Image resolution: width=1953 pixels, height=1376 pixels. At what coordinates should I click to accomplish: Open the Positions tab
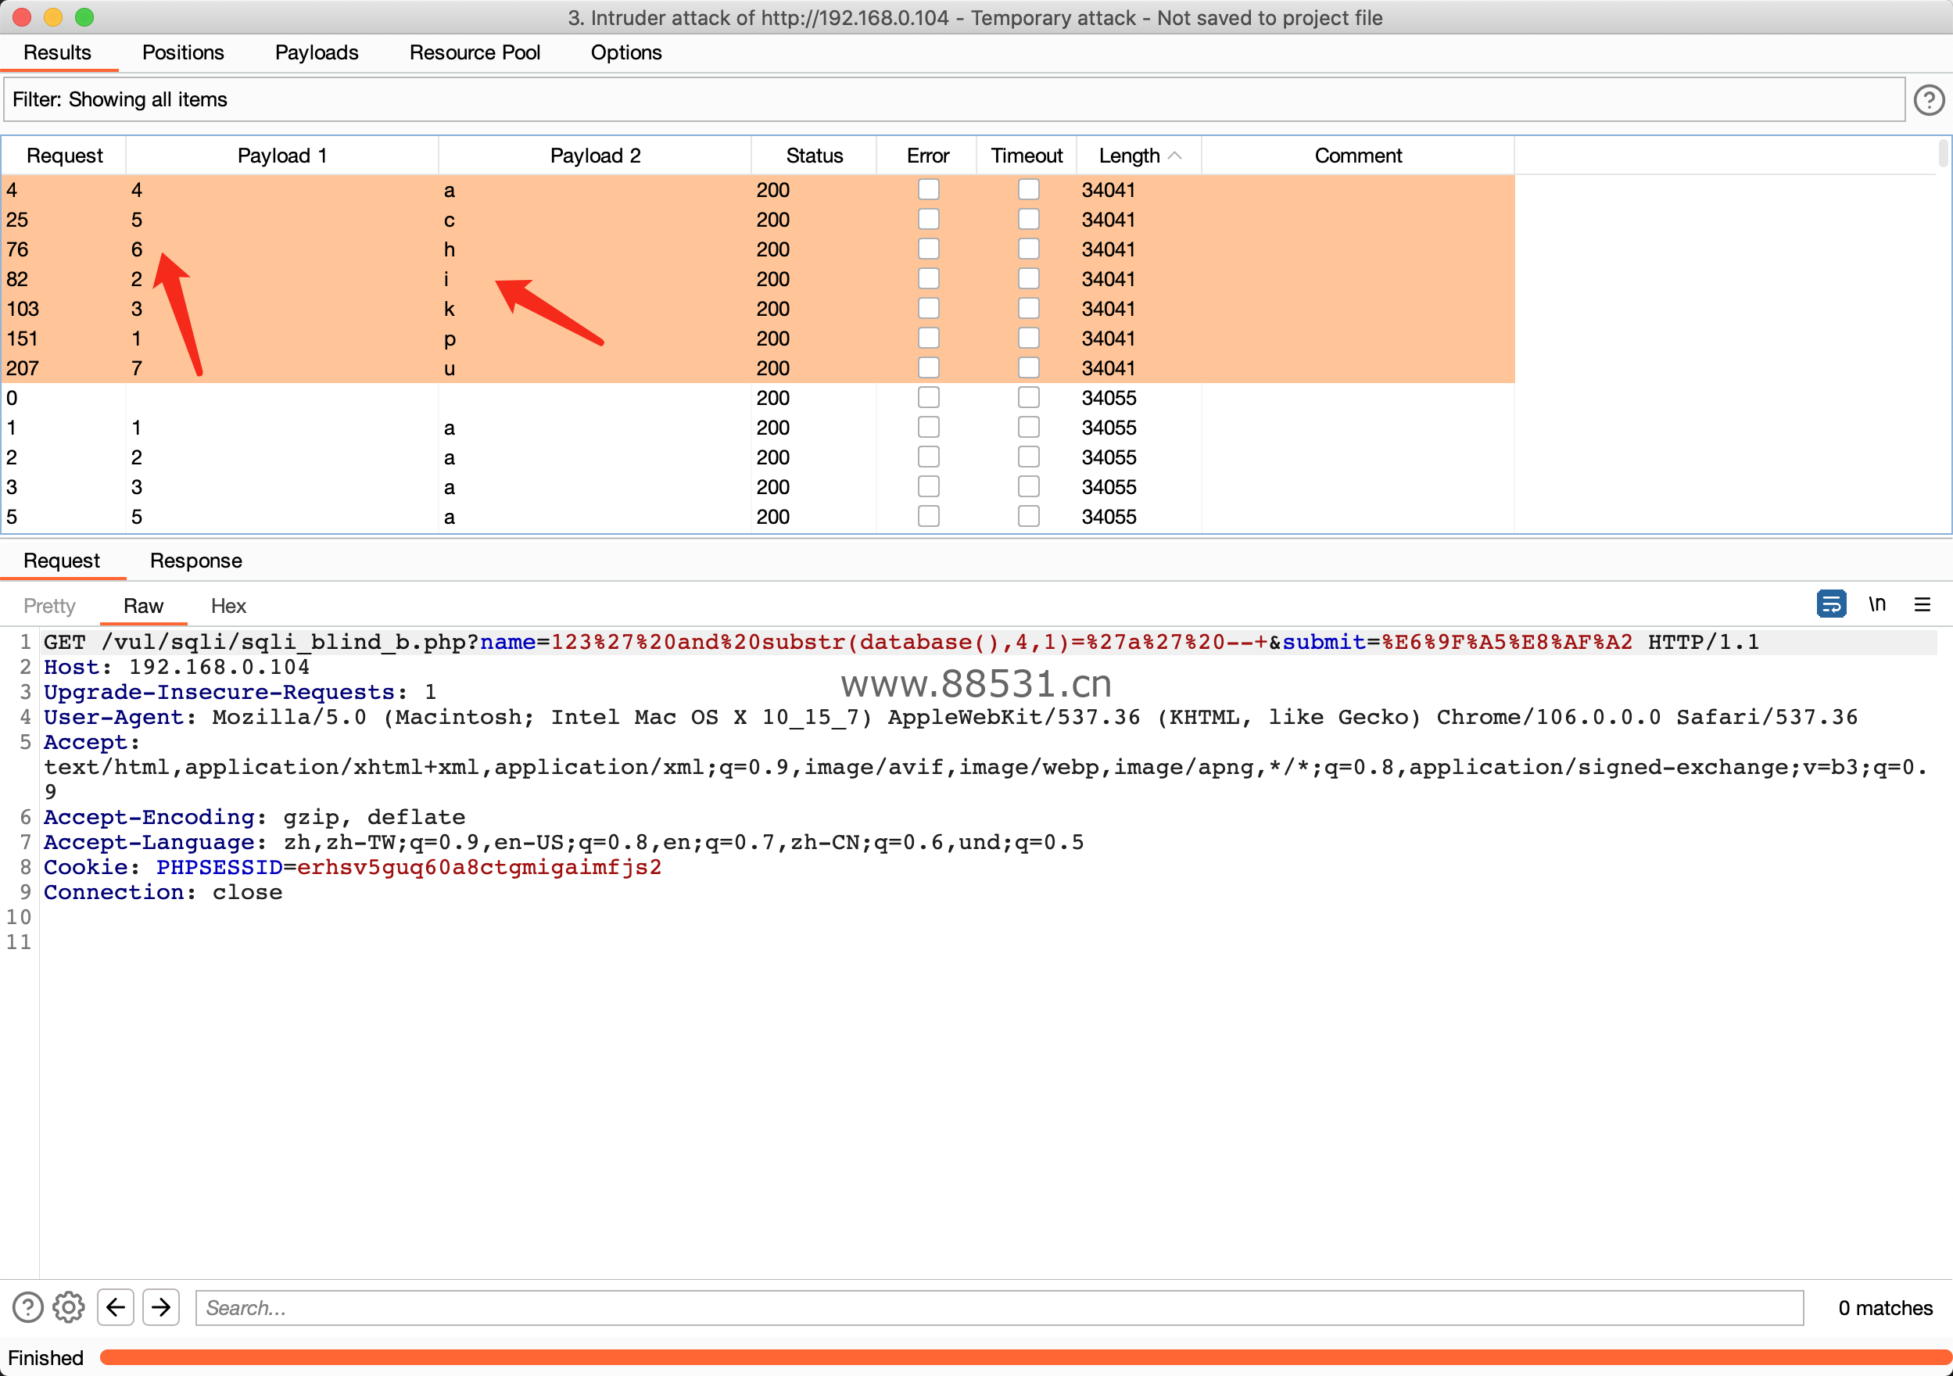(183, 52)
